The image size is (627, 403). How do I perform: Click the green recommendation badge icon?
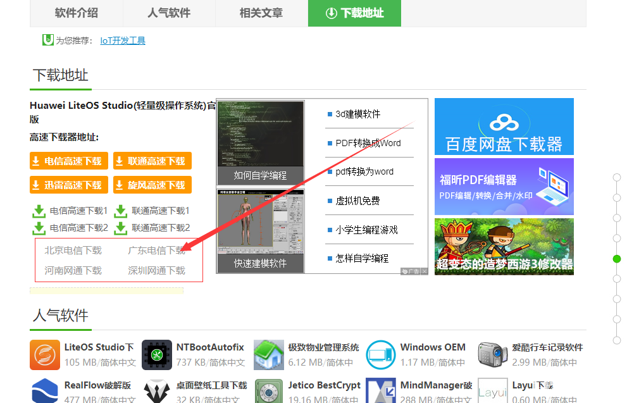[x=48, y=40]
